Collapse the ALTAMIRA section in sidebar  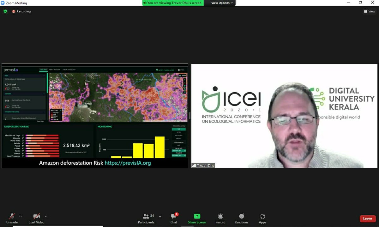click(44, 94)
